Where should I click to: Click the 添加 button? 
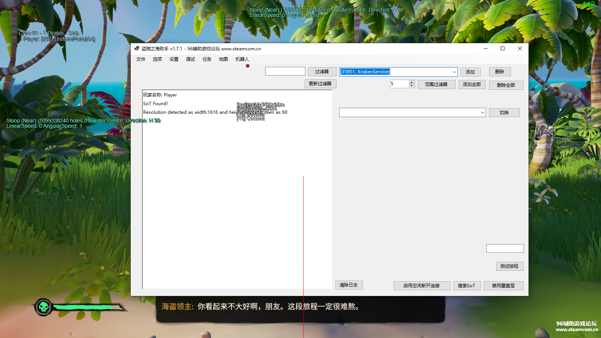tap(471, 72)
